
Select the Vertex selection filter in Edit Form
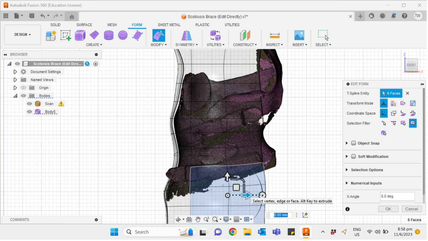click(384, 123)
